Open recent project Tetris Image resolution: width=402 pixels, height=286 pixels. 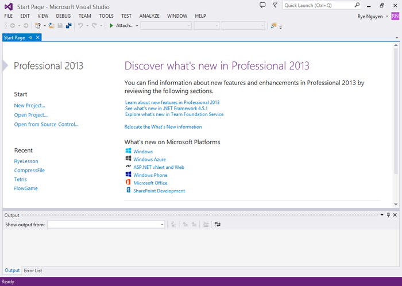[20, 179]
